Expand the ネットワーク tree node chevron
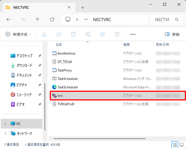Viewport: 186px width, 148px height. (x=5, y=133)
